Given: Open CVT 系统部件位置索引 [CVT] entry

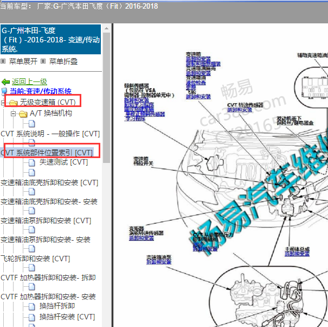Looking at the screenshot, I should [47, 153].
